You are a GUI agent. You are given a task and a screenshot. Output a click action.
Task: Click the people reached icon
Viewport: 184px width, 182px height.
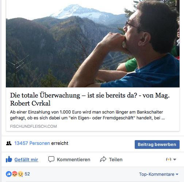pyautogui.click(x=9, y=143)
